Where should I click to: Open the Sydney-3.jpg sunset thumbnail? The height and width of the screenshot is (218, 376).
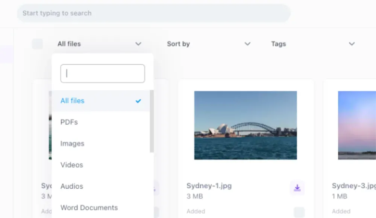click(x=357, y=125)
